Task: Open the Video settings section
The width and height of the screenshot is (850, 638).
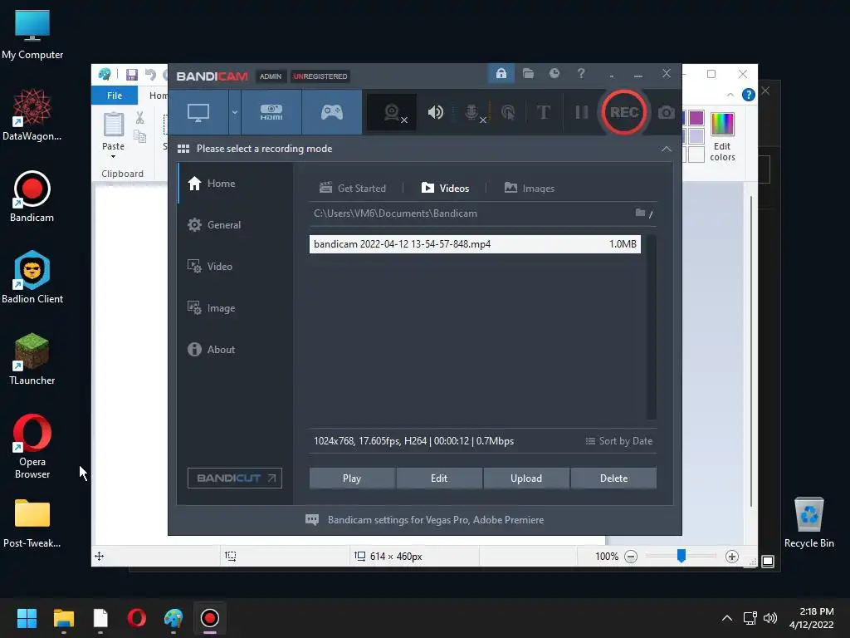Action: (x=235, y=267)
